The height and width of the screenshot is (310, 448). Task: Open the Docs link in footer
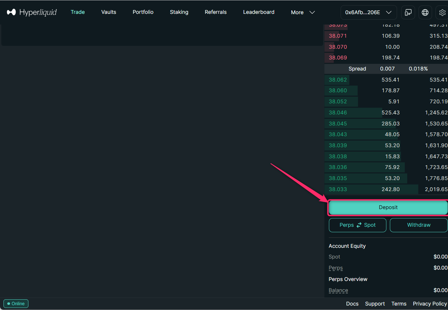click(x=352, y=303)
